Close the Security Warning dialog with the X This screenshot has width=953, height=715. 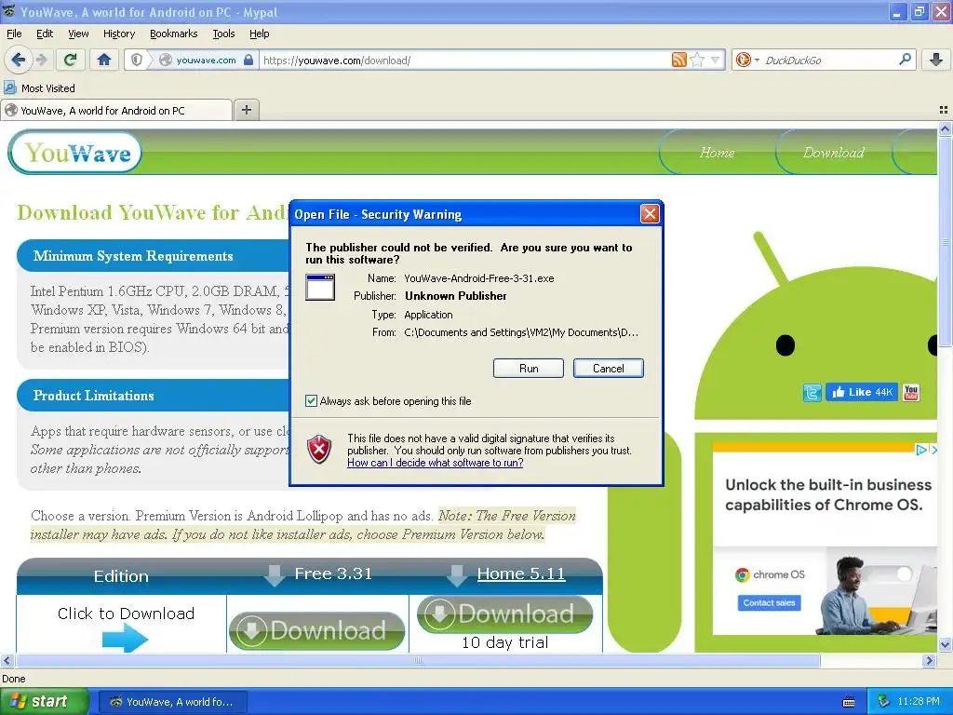(x=650, y=214)
